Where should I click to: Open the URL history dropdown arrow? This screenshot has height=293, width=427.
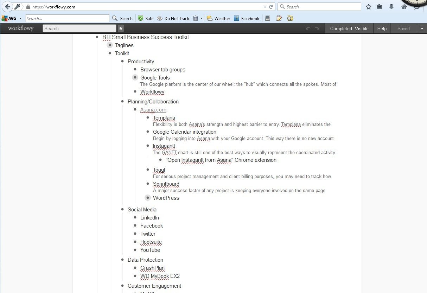[265, 7]
